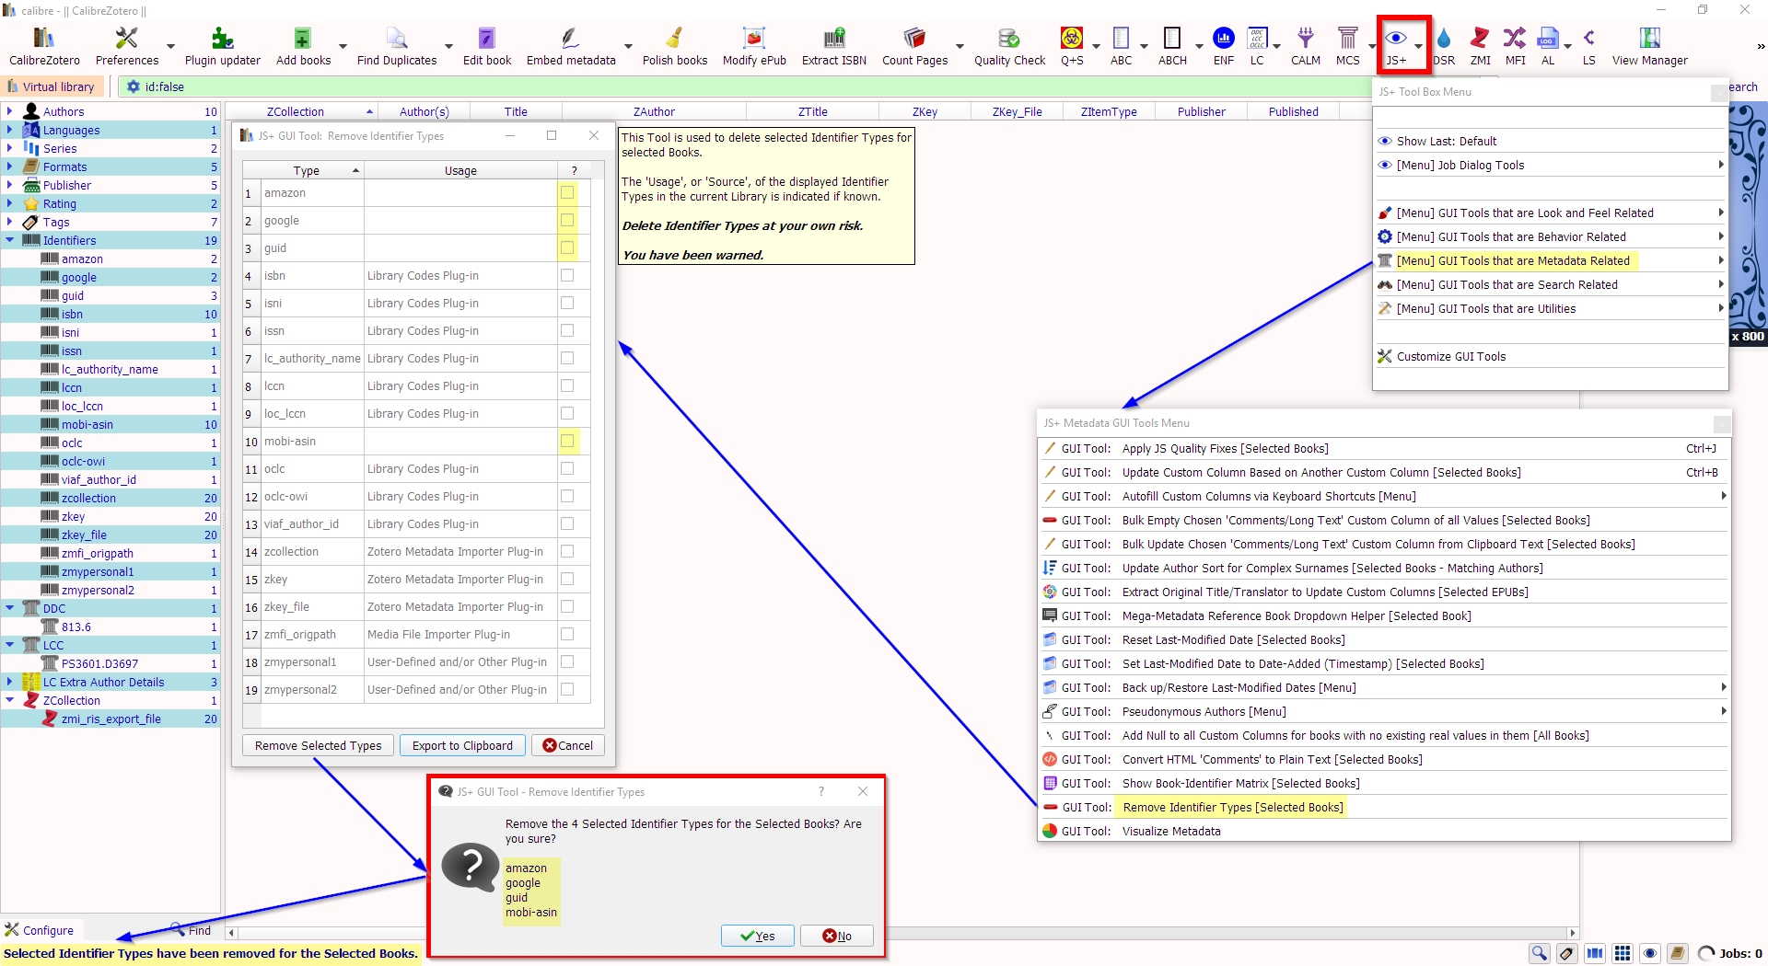Run Extract ISBN tool
This screenshot has height=966, width=1768.
(834, 46)
